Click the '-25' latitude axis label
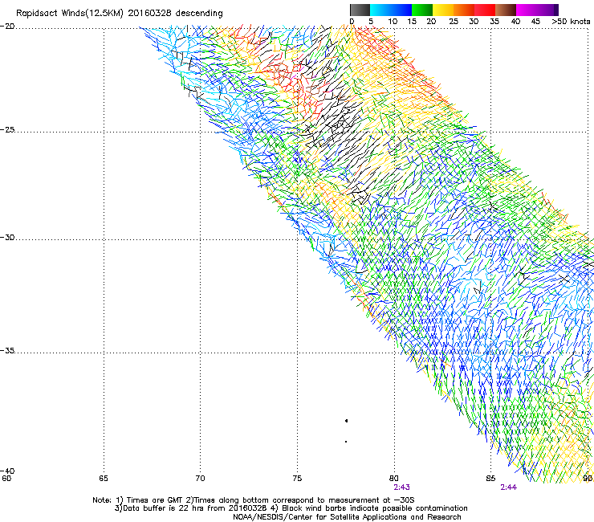 (7, 129)
